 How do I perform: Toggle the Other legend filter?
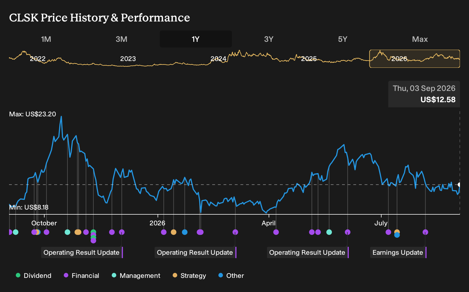pyautogui.click(x=231, y=276)
